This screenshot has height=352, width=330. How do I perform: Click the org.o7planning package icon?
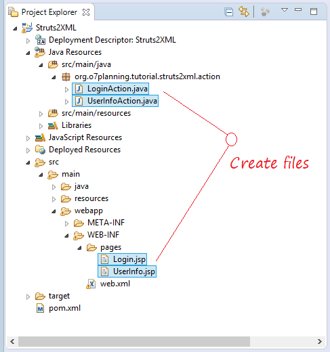click(x=66, y=76)
